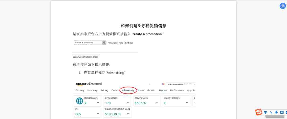Click the 'OPEN ORDERS' card label
The image size is (287, 119).
[111, 98]
